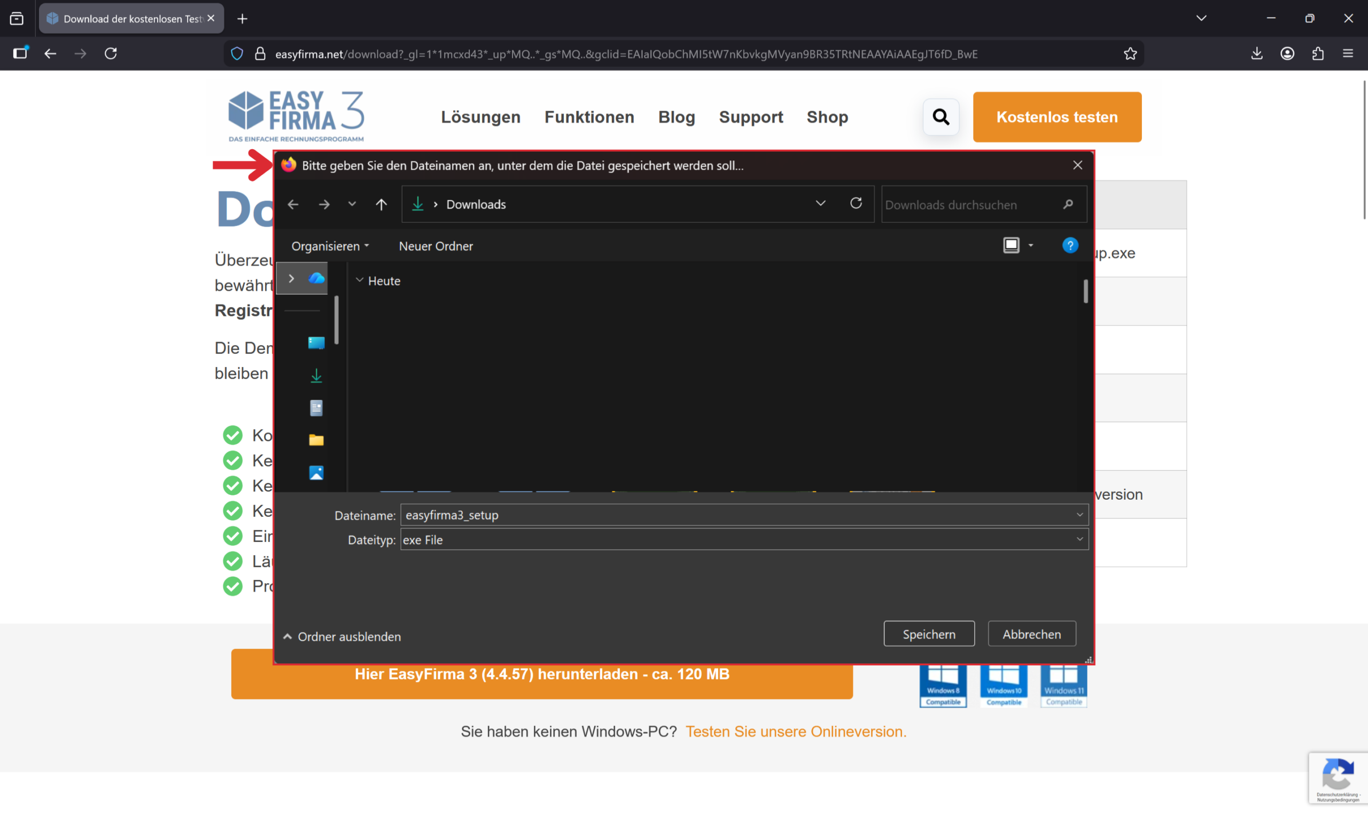This screenshot has height=815, width=1368.
Task: Open Firefox downloads panel in toolbar
Action: click(1256, 53)
